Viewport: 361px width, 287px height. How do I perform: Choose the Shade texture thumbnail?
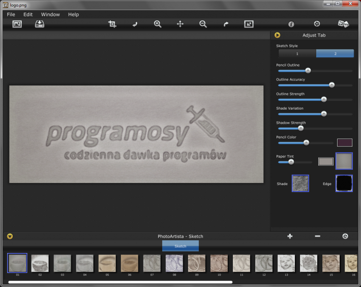(300, 183)
